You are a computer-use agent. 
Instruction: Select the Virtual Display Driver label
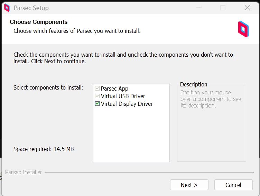click(x=127, y=104)
